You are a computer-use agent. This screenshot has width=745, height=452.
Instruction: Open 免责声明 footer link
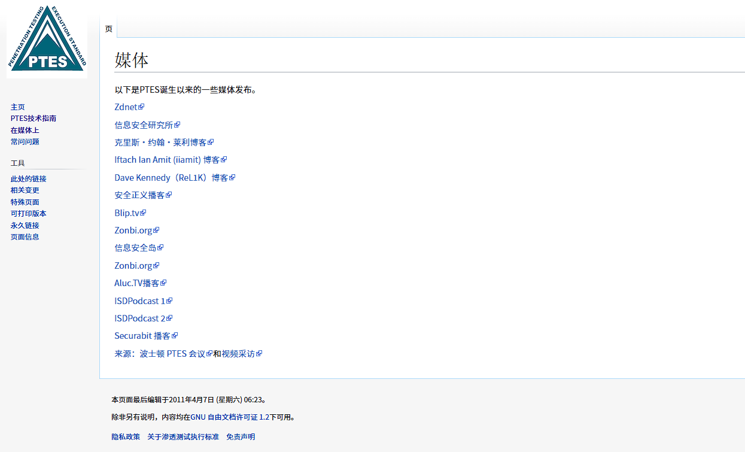[241, 437]
